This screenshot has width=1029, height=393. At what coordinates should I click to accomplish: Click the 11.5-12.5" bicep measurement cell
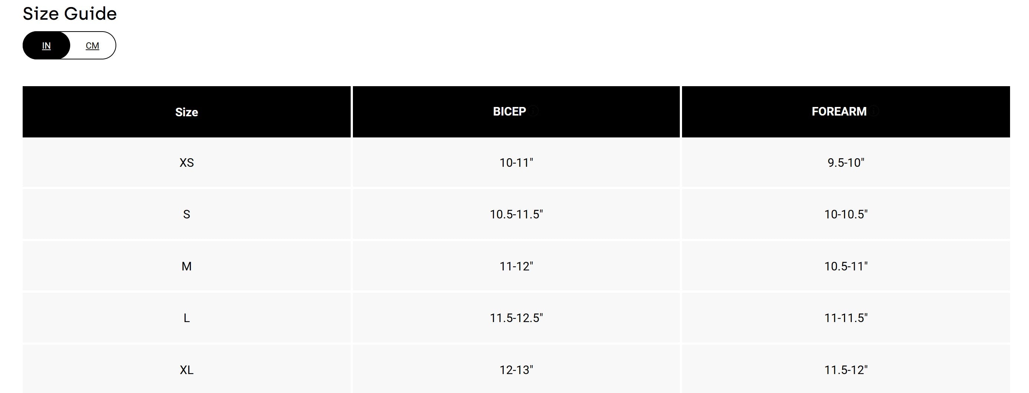tap(516, 318)
